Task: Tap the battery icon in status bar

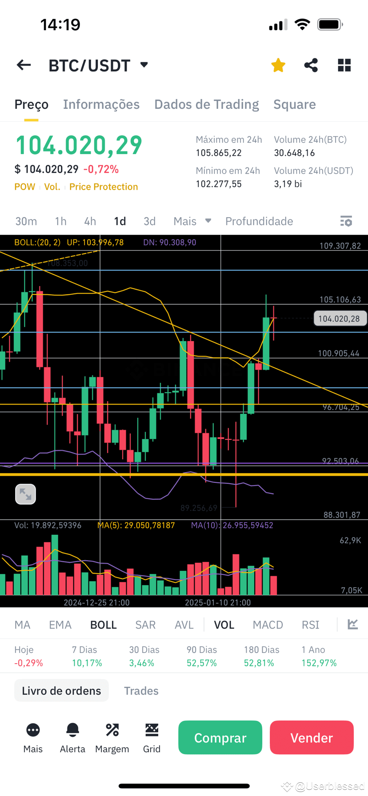Action: click(330, 24)
